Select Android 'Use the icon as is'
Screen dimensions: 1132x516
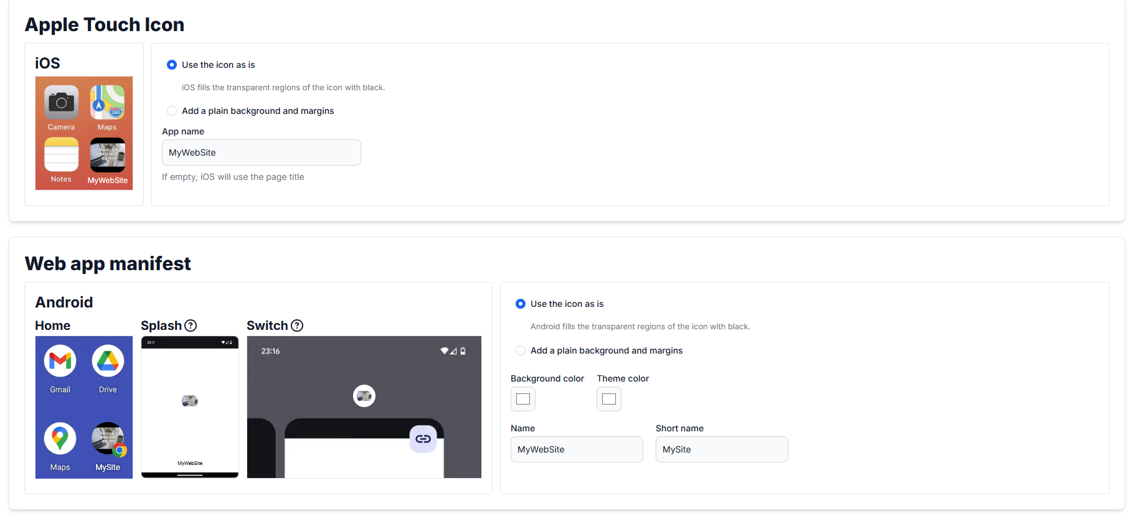tap(521, 304)
